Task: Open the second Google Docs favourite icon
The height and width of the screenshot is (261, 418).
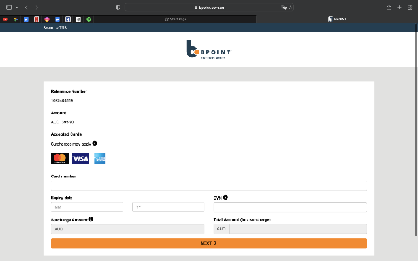Action: (57, 19)
